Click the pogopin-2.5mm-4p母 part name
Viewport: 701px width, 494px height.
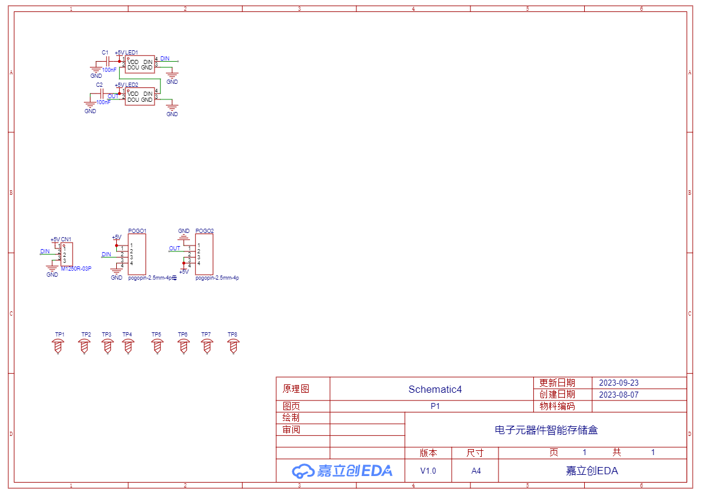[x=152, y=278]
